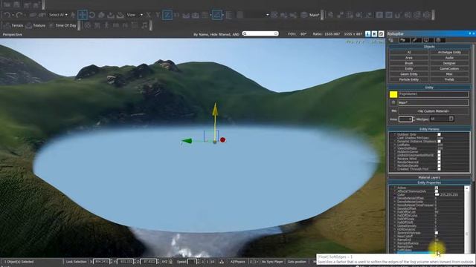Click the layers stack icon beside Main*

tap(304, 15)
